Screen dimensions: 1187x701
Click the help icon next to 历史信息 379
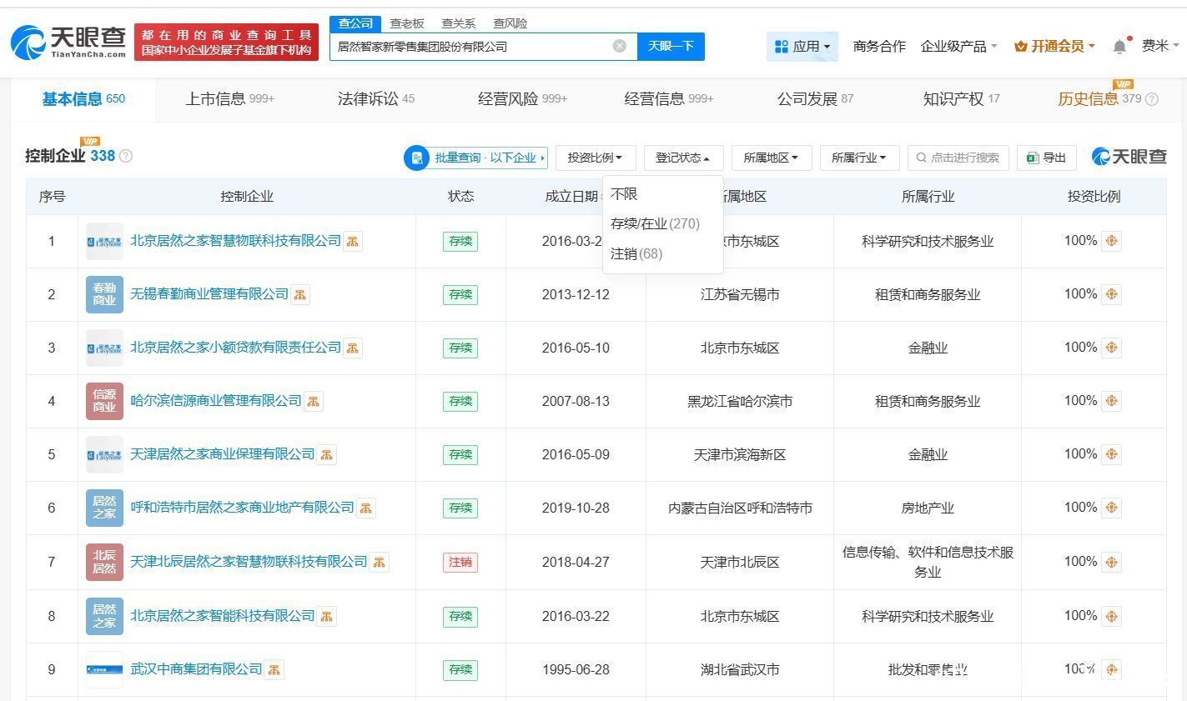[x=1152, y=99]
